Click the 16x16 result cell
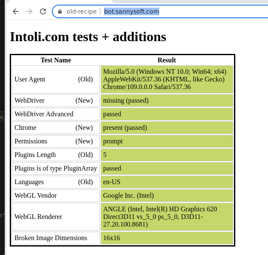 point(167,238)
